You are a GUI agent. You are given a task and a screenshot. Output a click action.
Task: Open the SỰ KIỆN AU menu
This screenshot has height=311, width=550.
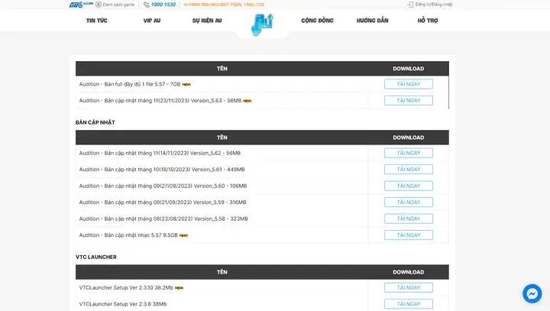pos(207,21)
